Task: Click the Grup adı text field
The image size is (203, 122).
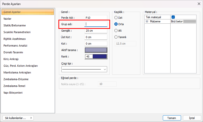Action: (x=96, y=24)
